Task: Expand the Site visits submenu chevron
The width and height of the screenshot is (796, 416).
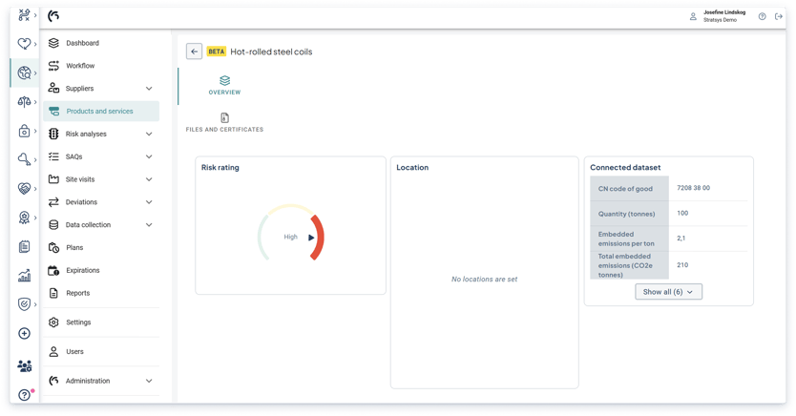Action: coord(149,179)
